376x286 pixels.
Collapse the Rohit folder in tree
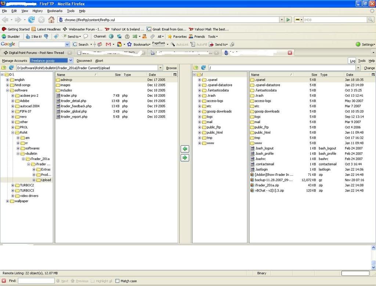[13, 133]
